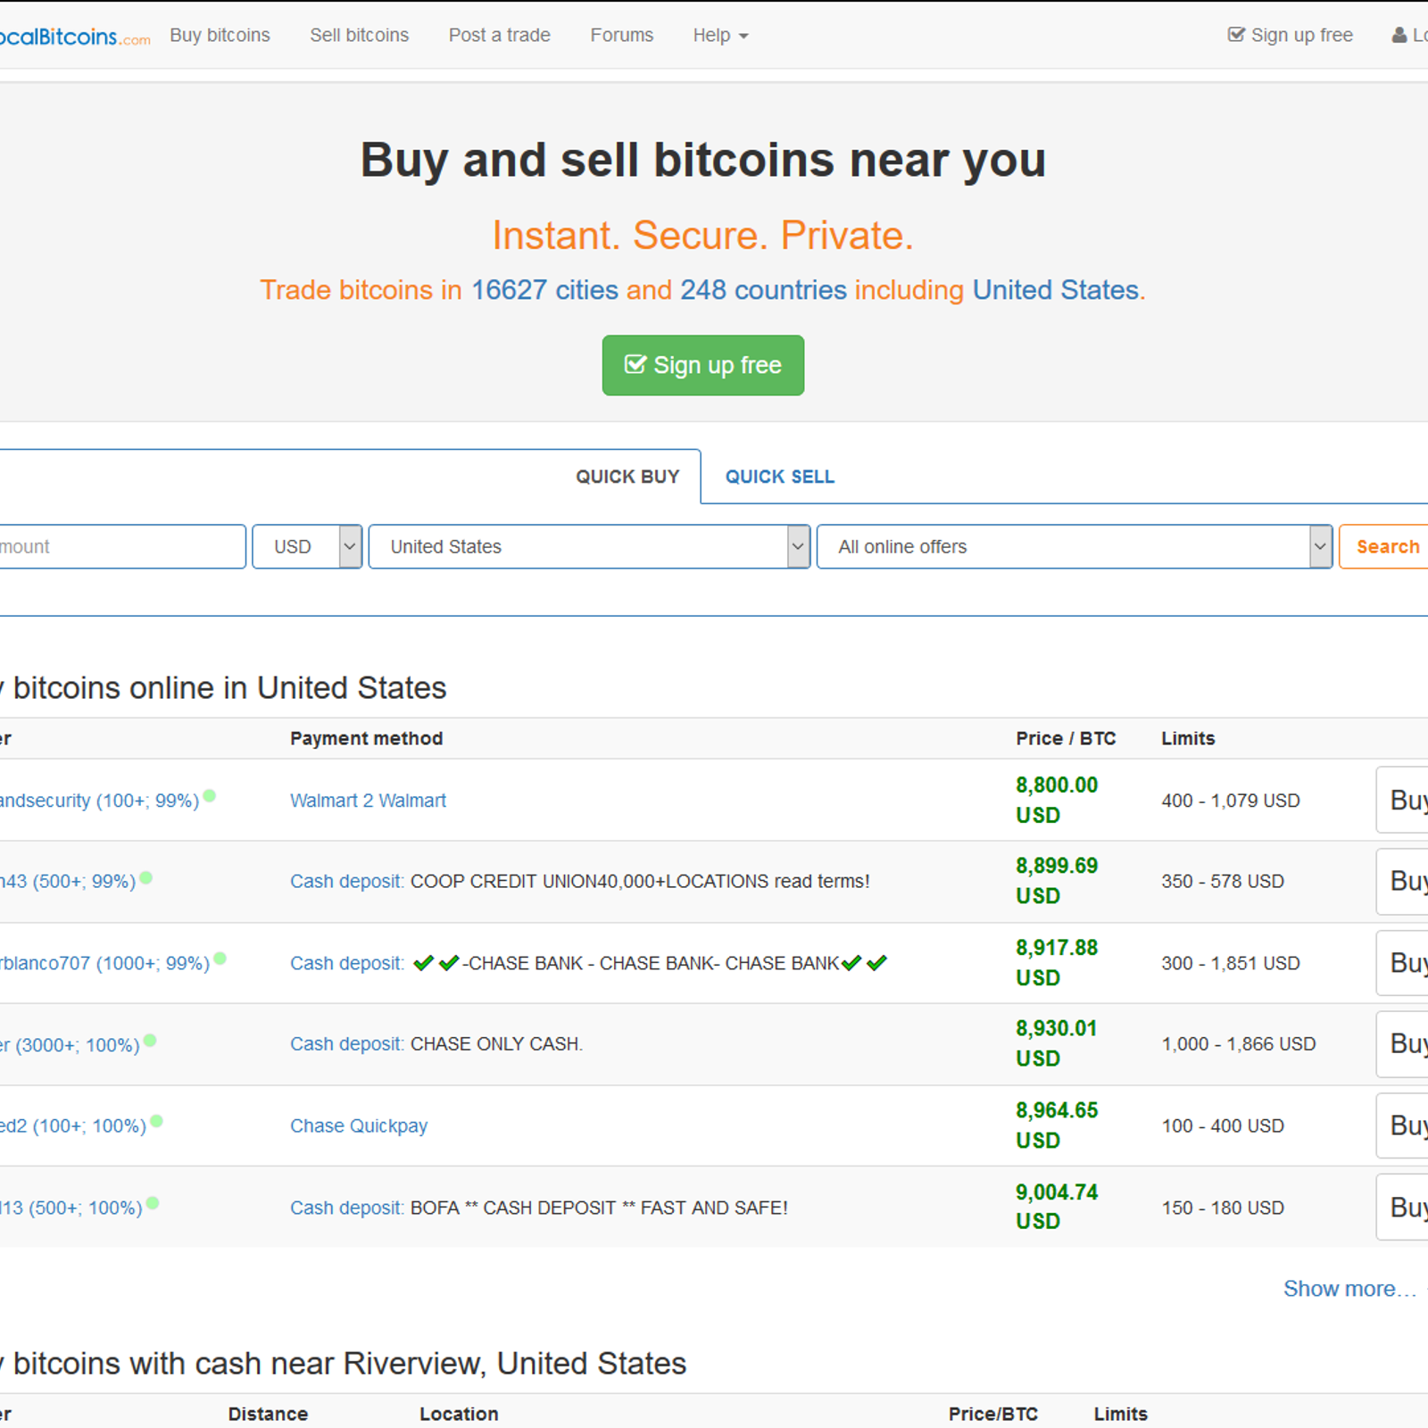The image size is (1428, 1428).
Task: Click the Price / BTC column header
Action: (x=1066, y=738)
